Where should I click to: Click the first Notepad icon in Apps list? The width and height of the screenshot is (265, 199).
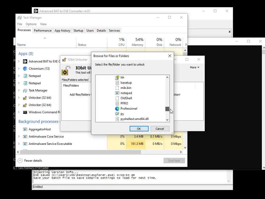(x=25, y=76)
